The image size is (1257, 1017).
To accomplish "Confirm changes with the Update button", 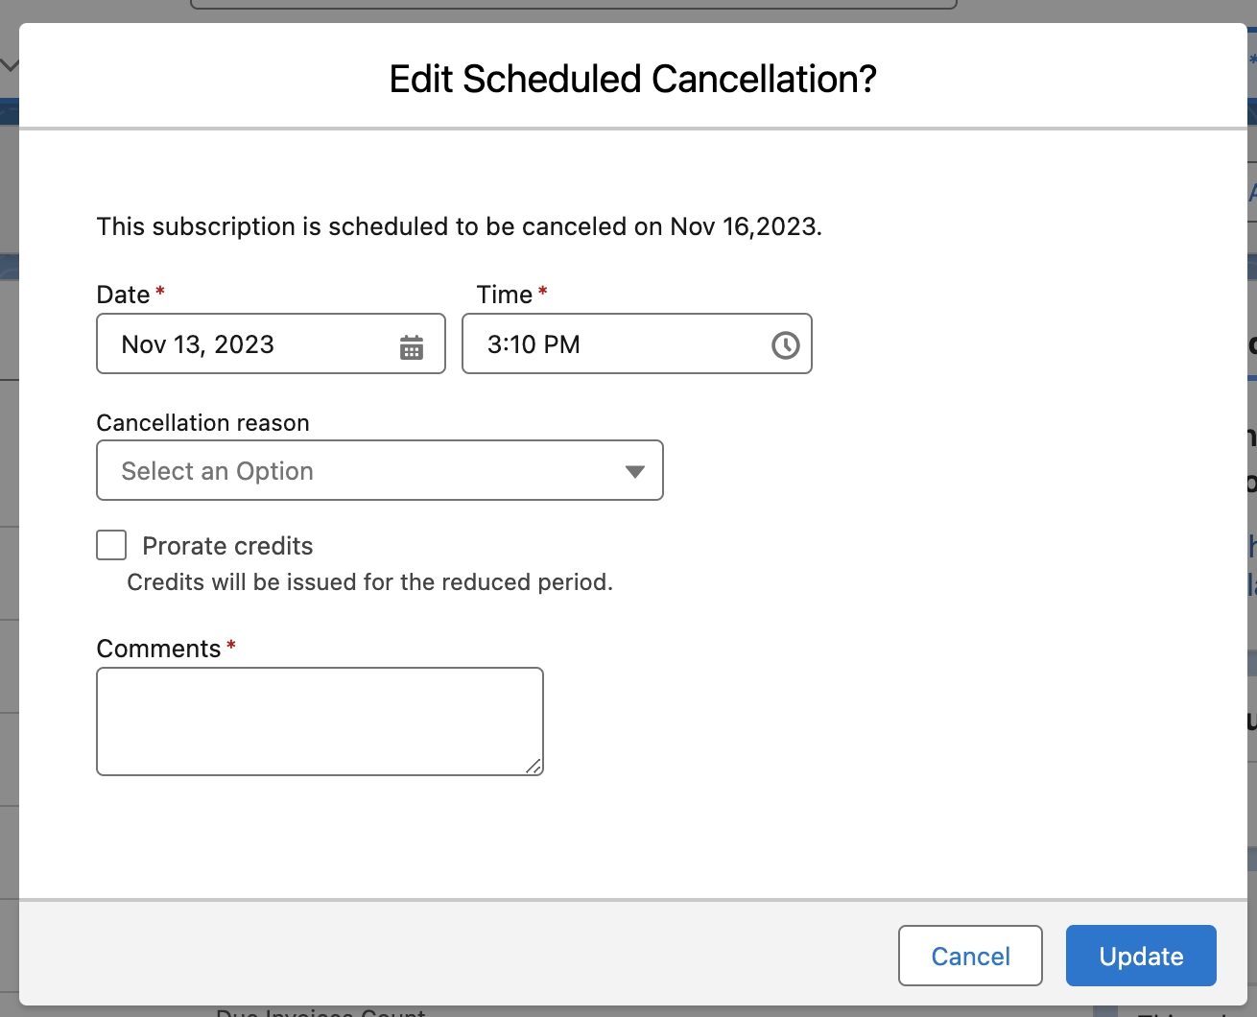I will [x=1140, y=956].
